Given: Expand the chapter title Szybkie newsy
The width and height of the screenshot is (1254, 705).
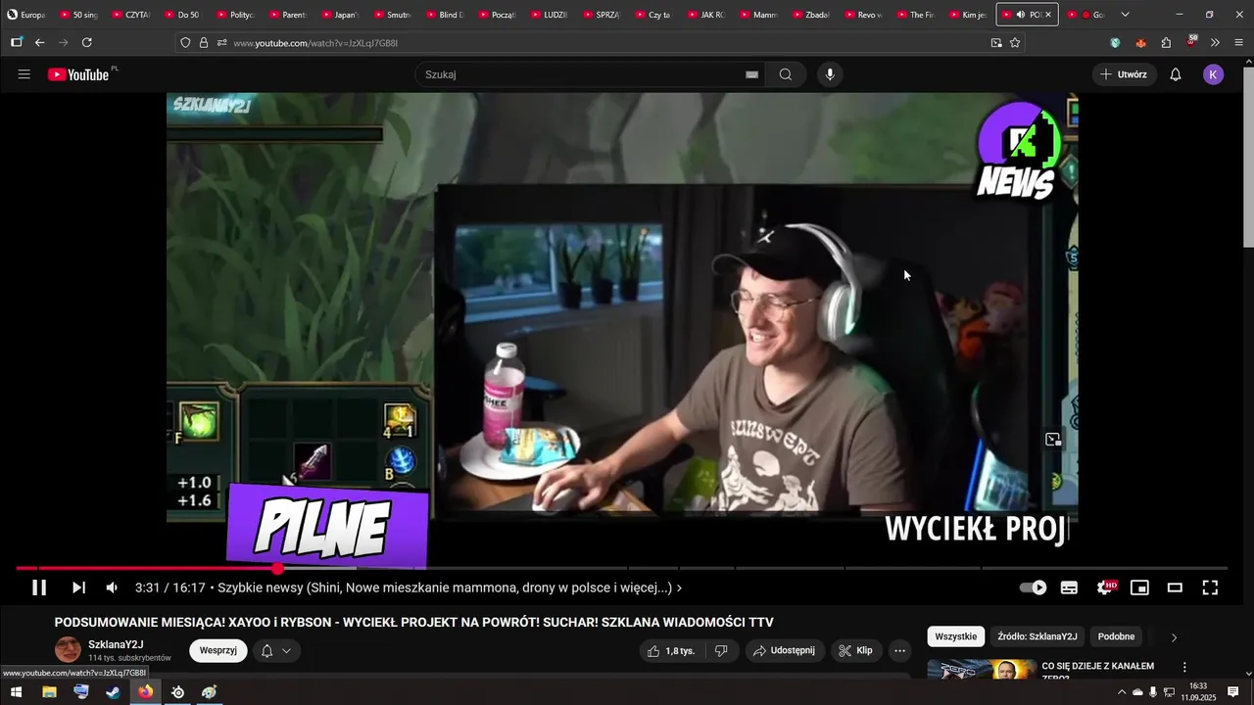Looking at the screenshot, I should [x=450, y=587].
